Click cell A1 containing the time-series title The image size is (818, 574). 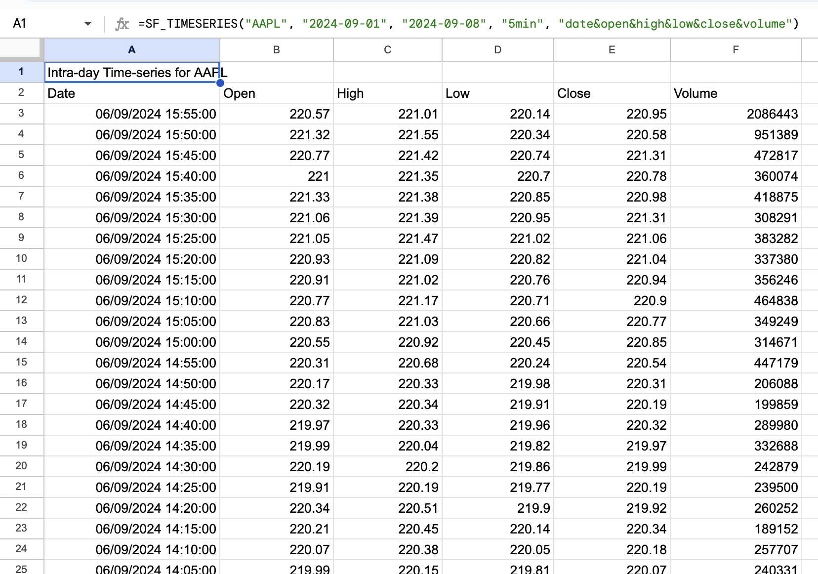click(131, 72)
